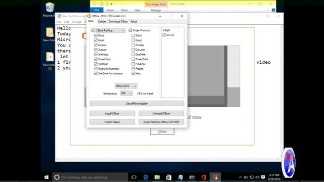Switch to the Main tab
This screenshot has height=182, width=324.
click(91, 21)
